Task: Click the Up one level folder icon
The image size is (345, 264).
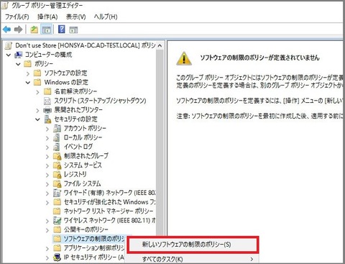Action: click(x=34, y=29)
